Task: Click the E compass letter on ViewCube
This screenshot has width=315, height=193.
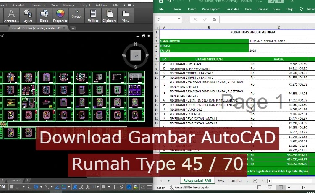Action: pyautogui.click(x=147, y=55)
